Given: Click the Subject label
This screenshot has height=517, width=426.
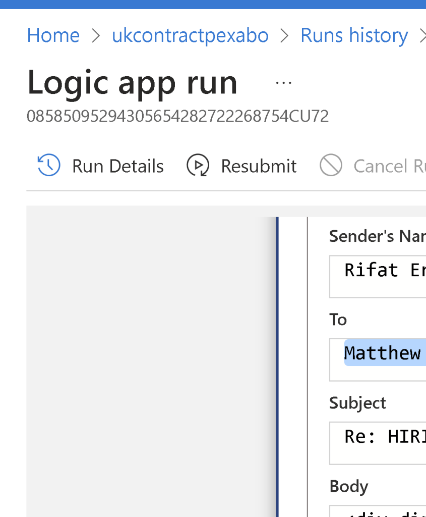Looking at the screenshot, I should pos(357,403).
